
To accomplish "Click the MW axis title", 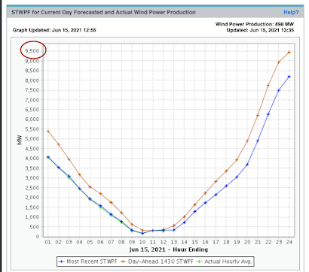I will coord(20,140).
